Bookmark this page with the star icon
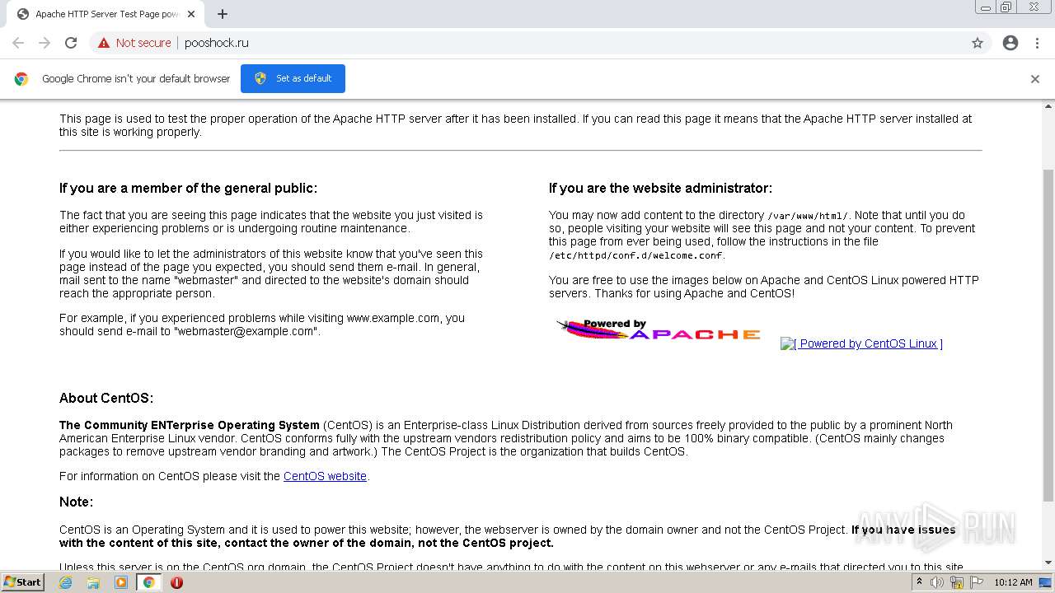This screenshot has height=593, width=1055. coord(978,43)
